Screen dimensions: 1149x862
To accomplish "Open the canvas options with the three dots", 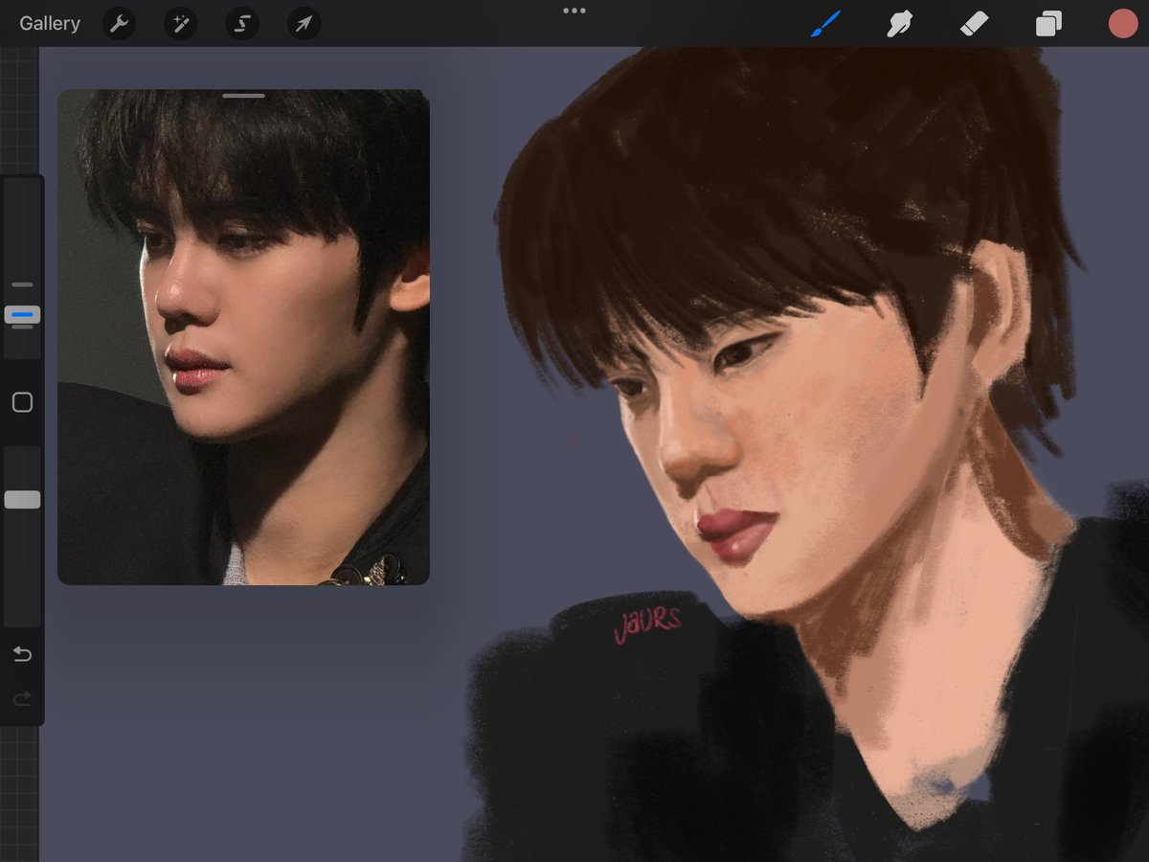I will tap(574, 11).
